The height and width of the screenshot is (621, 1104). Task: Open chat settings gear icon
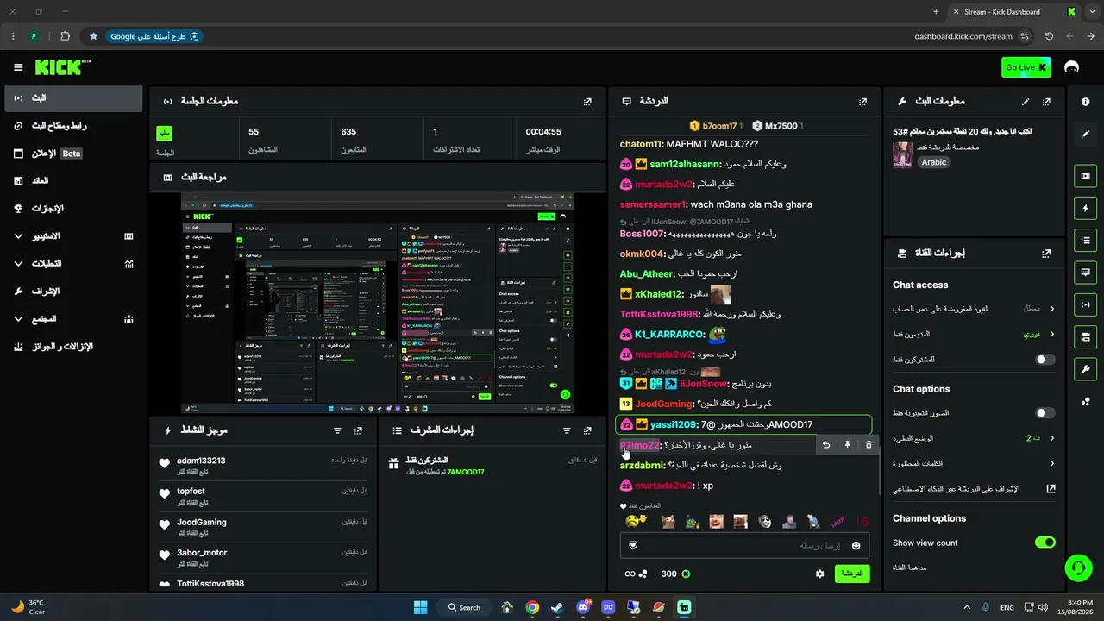click(x=819, y=574)
